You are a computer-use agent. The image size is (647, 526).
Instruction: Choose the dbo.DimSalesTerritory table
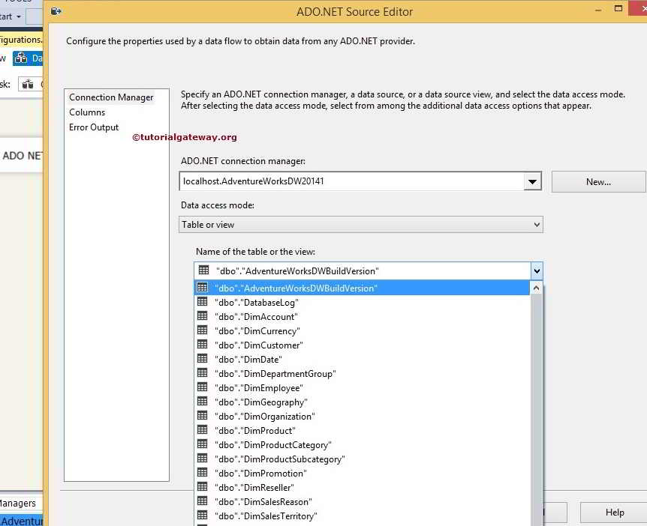(362, 516)
